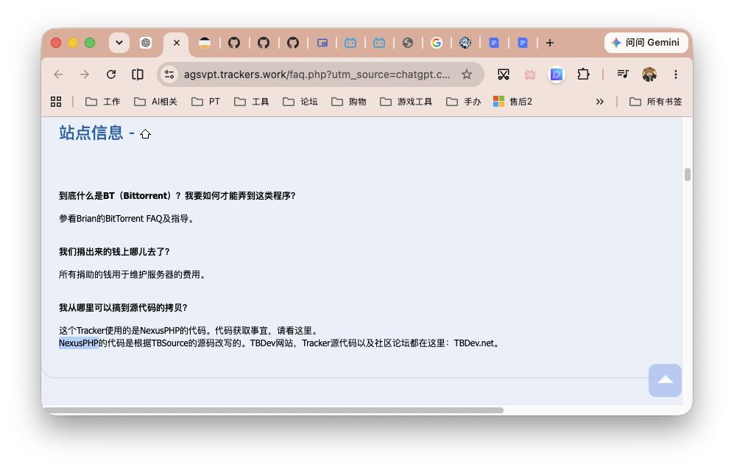Switch to the Google tab

pyautogui.click(x=437, y=43)
